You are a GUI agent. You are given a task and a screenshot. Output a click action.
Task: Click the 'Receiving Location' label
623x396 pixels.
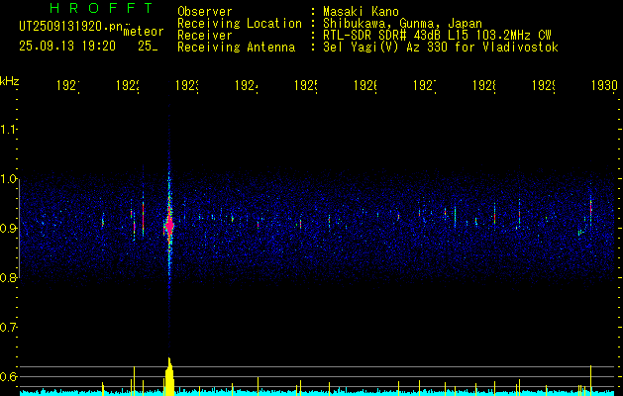pyautogui.click(x=240, y=24)
